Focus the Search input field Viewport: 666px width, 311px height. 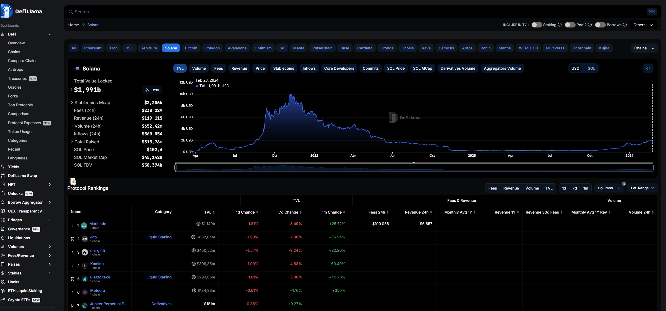pos(362,12)
